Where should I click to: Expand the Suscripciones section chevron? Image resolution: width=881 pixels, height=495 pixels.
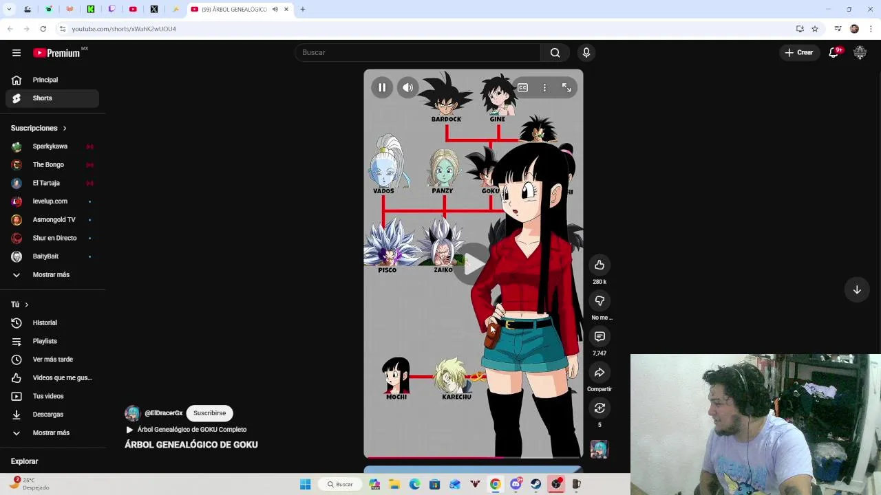(65, 128)
